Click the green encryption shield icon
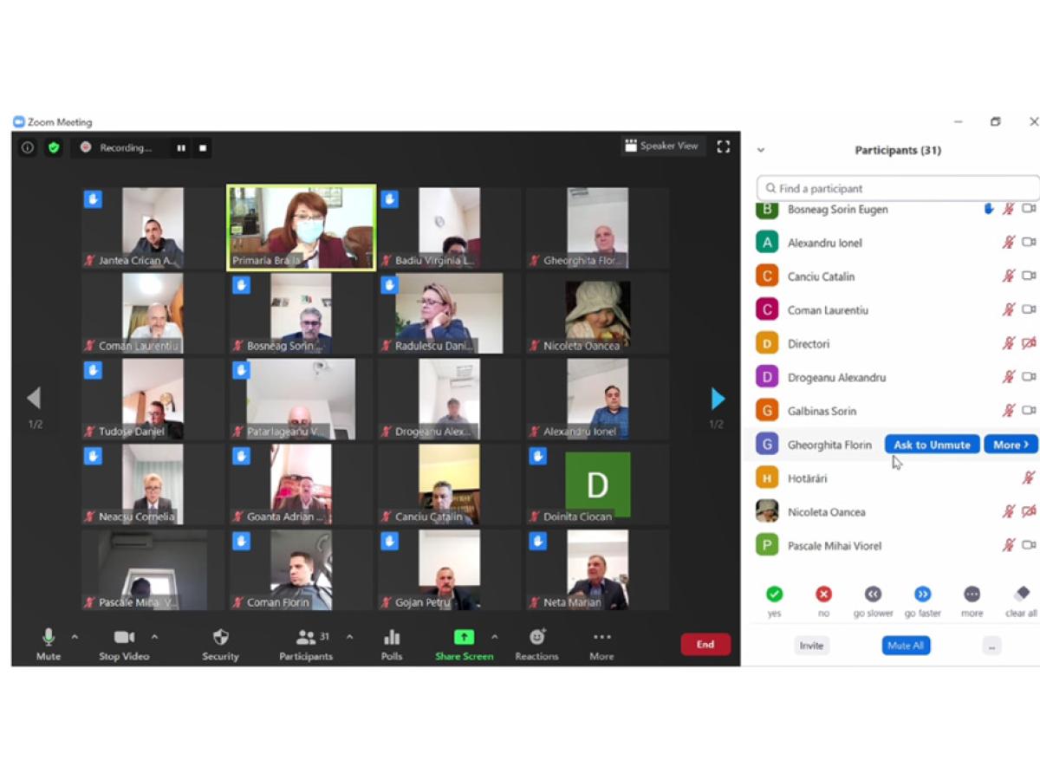The image size is (1040, 780). 54,147
